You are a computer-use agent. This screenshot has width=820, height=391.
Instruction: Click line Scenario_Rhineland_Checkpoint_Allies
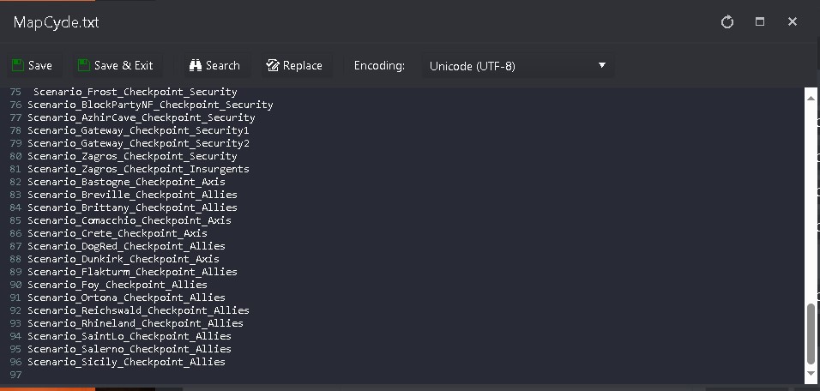[136, 323]
